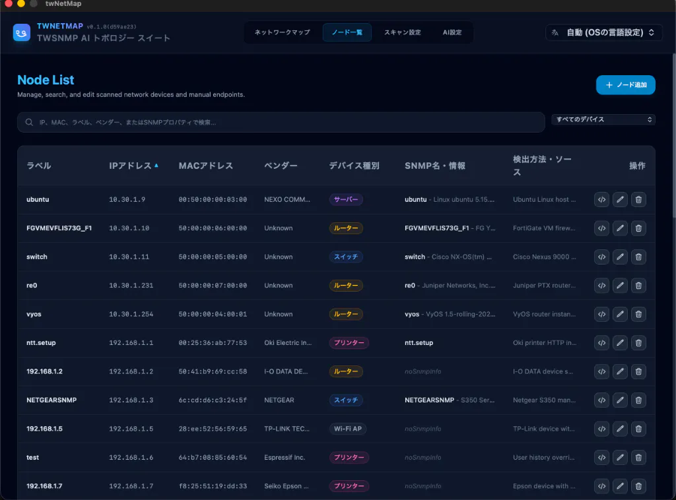Image resolution: width=676 pixels, height=500 pixels.
Task: Click the Wi-Fi AP device type badge
Action: click(x=348, y=429)
